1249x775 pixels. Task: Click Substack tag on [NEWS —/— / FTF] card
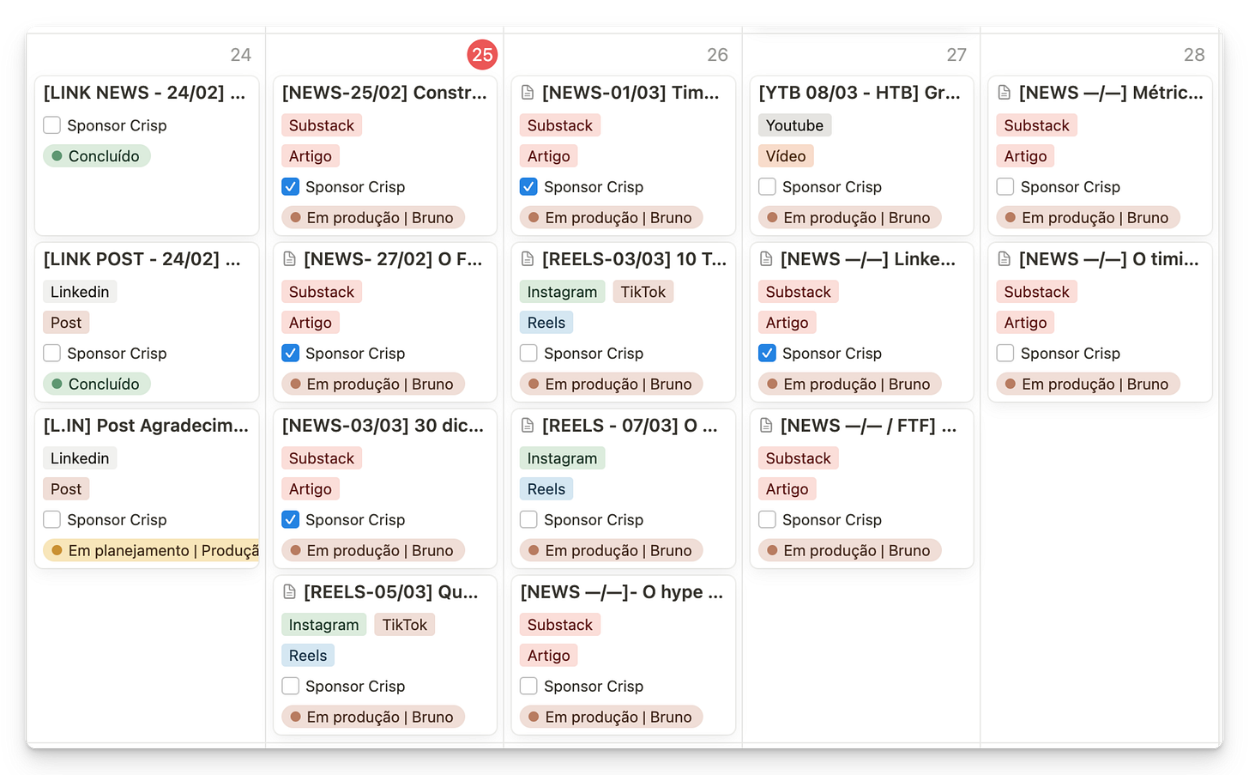(x=799, y=458)
